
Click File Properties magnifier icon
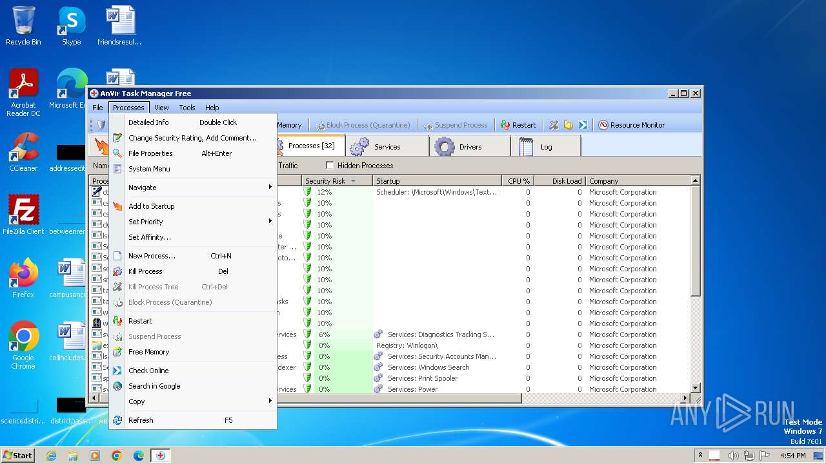pyautogui.click(x=117, y=153)
